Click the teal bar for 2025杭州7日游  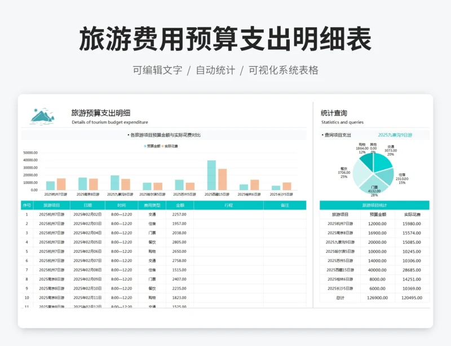[x=50, y=186]
